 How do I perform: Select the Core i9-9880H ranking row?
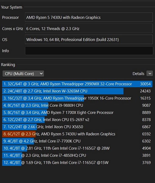[77, 106]
